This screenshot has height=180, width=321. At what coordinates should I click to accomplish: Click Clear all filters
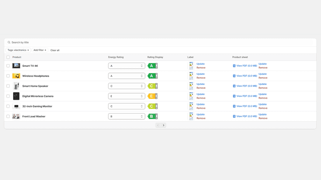(x=55, y=50)
